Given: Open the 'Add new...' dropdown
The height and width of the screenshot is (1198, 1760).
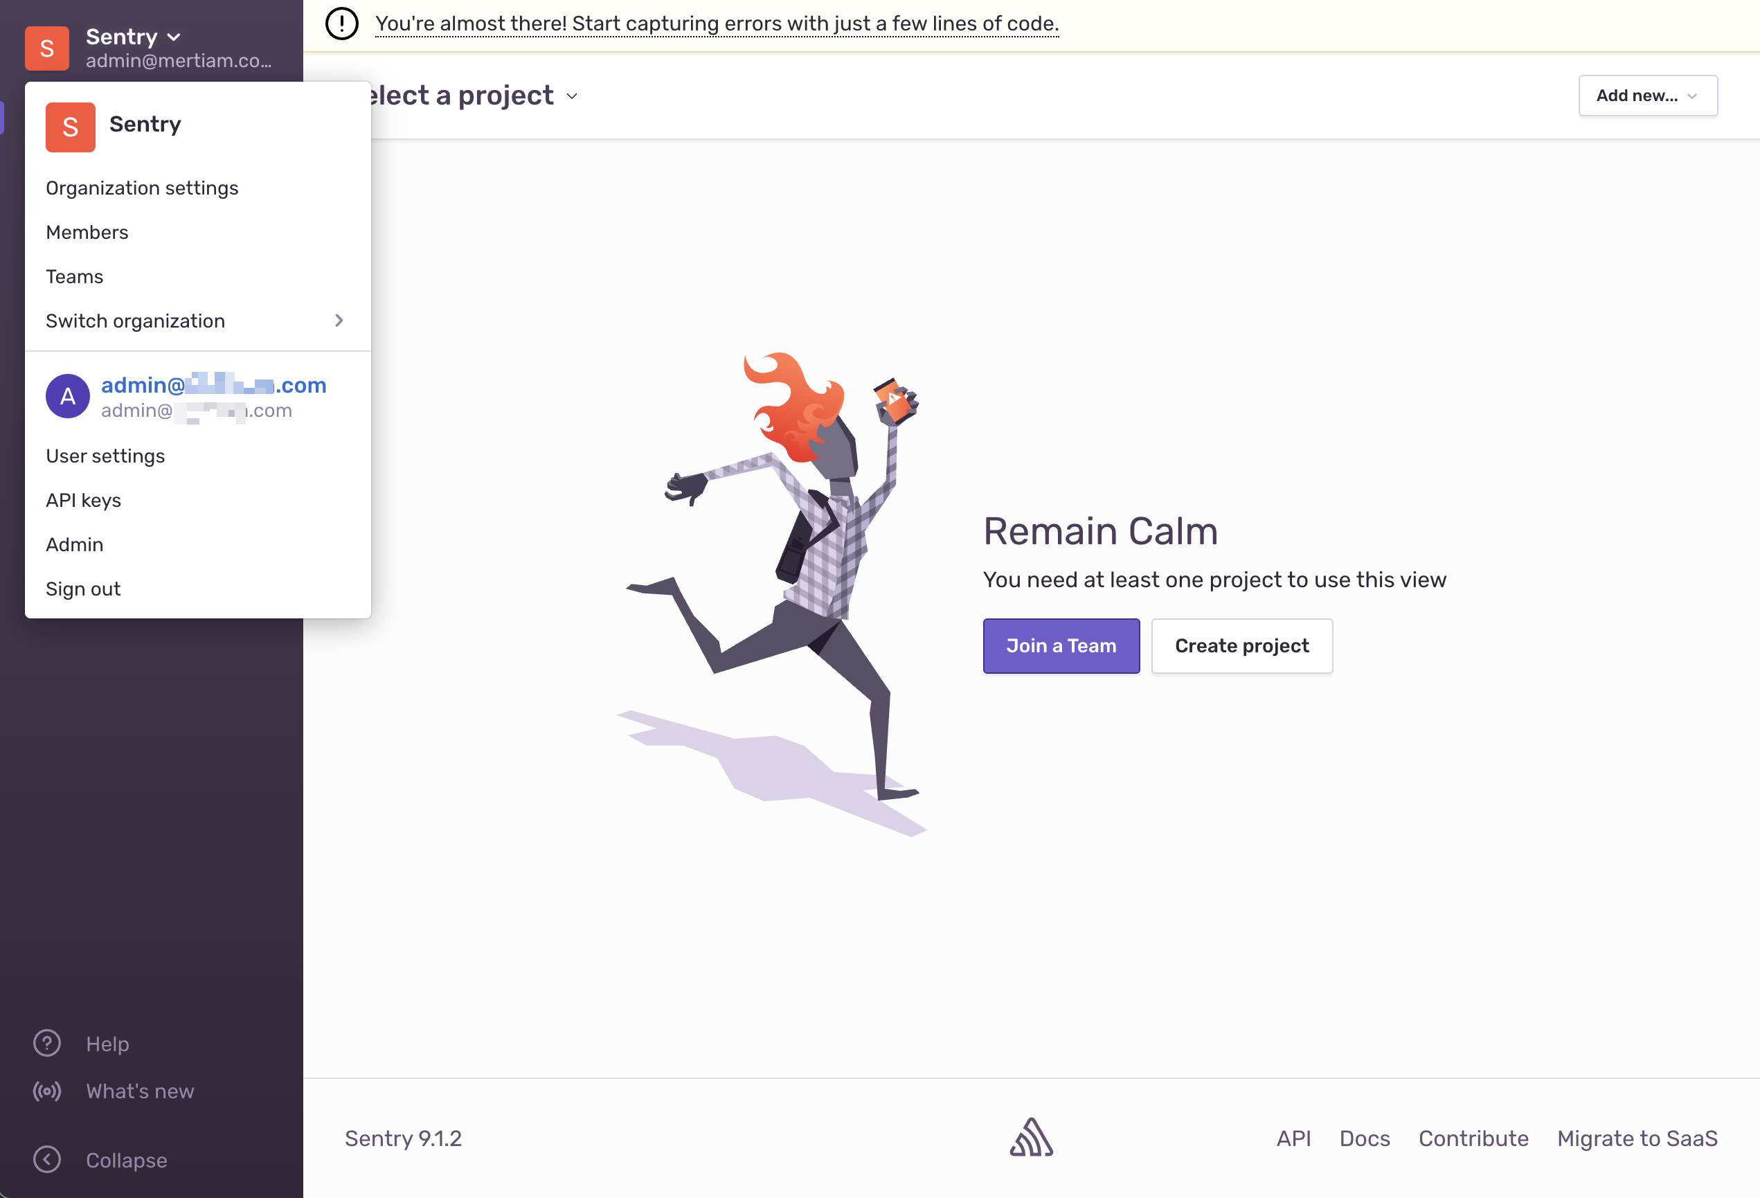Looking at the screenshot, I should (1648, 96).
